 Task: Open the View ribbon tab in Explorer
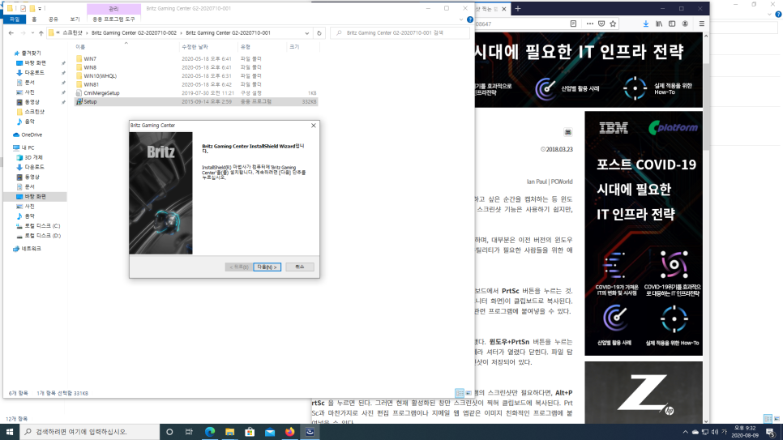pos(75,19)
